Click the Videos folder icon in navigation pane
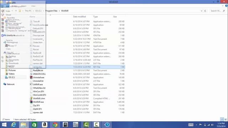228x128 pixels. [6, 74]
